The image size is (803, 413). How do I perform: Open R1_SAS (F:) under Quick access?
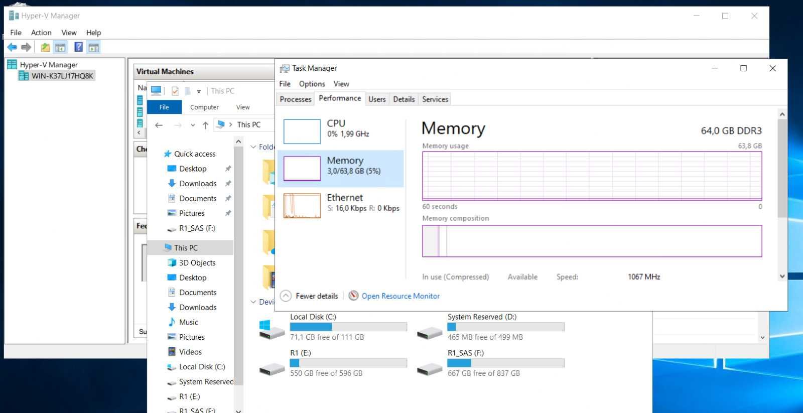(x=197, y=228)
